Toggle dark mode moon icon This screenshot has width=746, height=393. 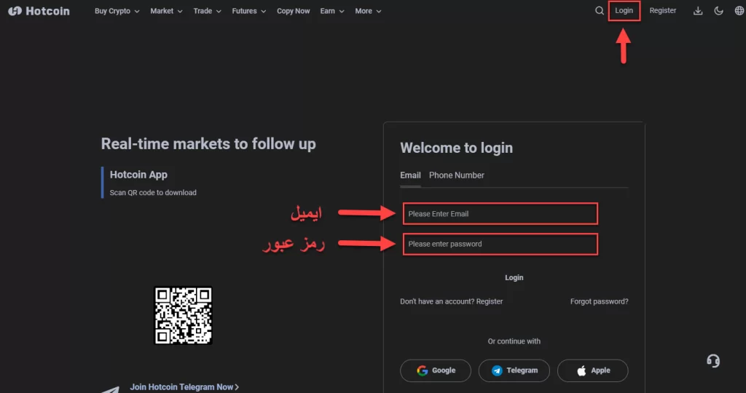pos(718,10)
